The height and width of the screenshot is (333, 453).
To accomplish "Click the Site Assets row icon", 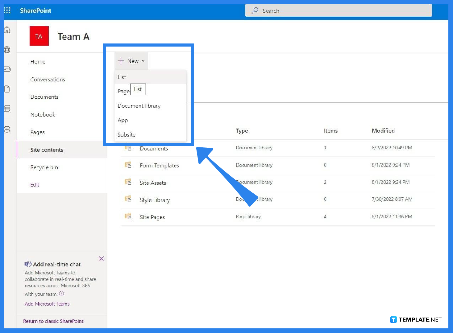I will [128, 182].
